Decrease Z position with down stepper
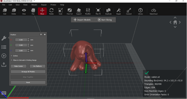187x99 pixels. click(28, 51)
